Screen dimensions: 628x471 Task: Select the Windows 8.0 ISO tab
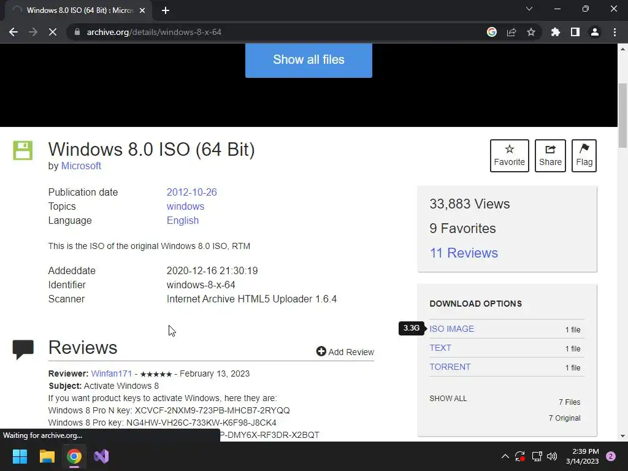coord(78,10)
